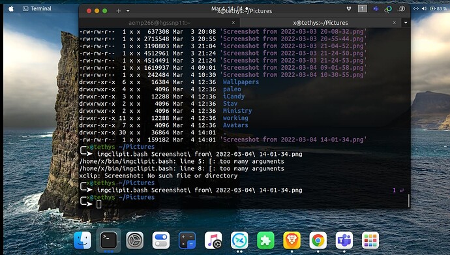Image resolution: width=450 pixels, height=255 pixels.
Task: Open the Calculator app in the dock
Action: tap(187, 240)
